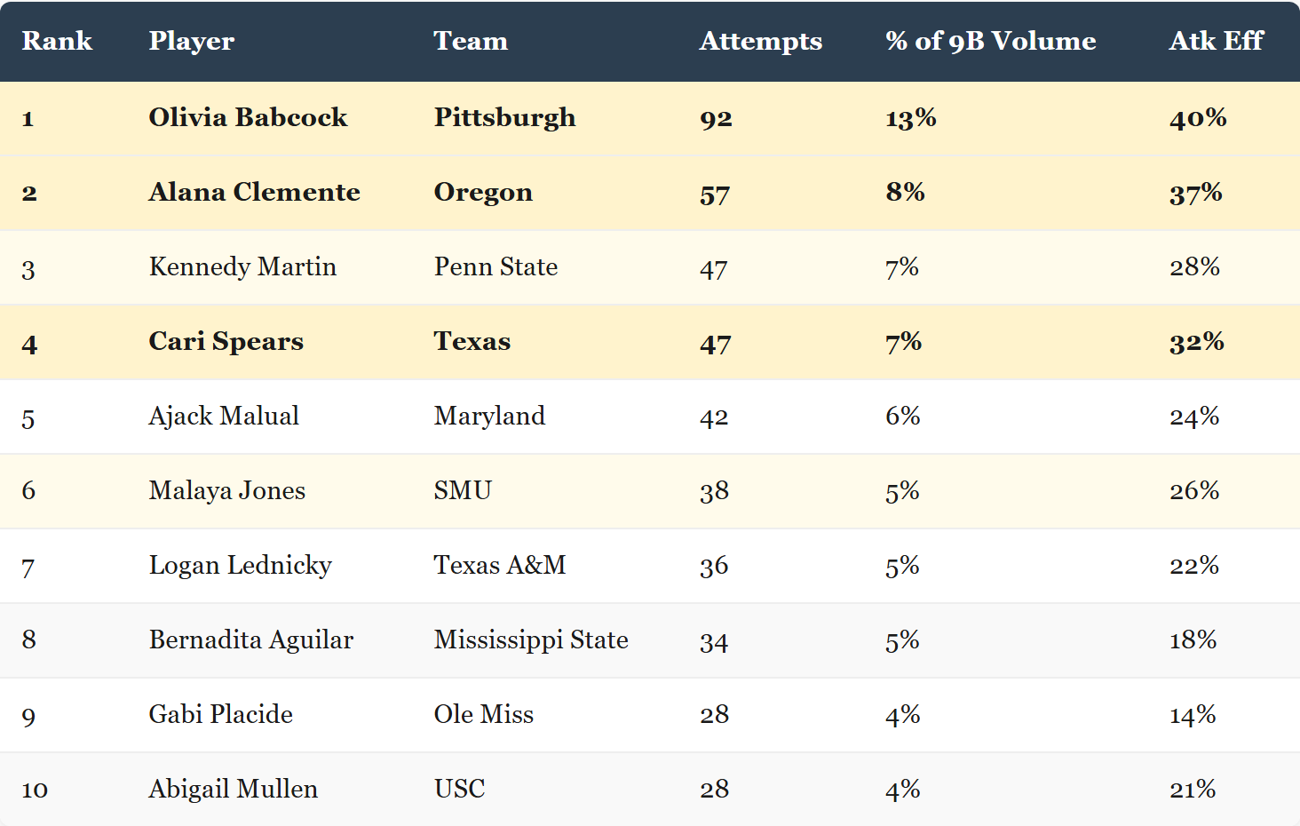Image resolution: width=1300 pixels, height=826 pixels.
Task: Click the Team column header
Action: (471, 41)
